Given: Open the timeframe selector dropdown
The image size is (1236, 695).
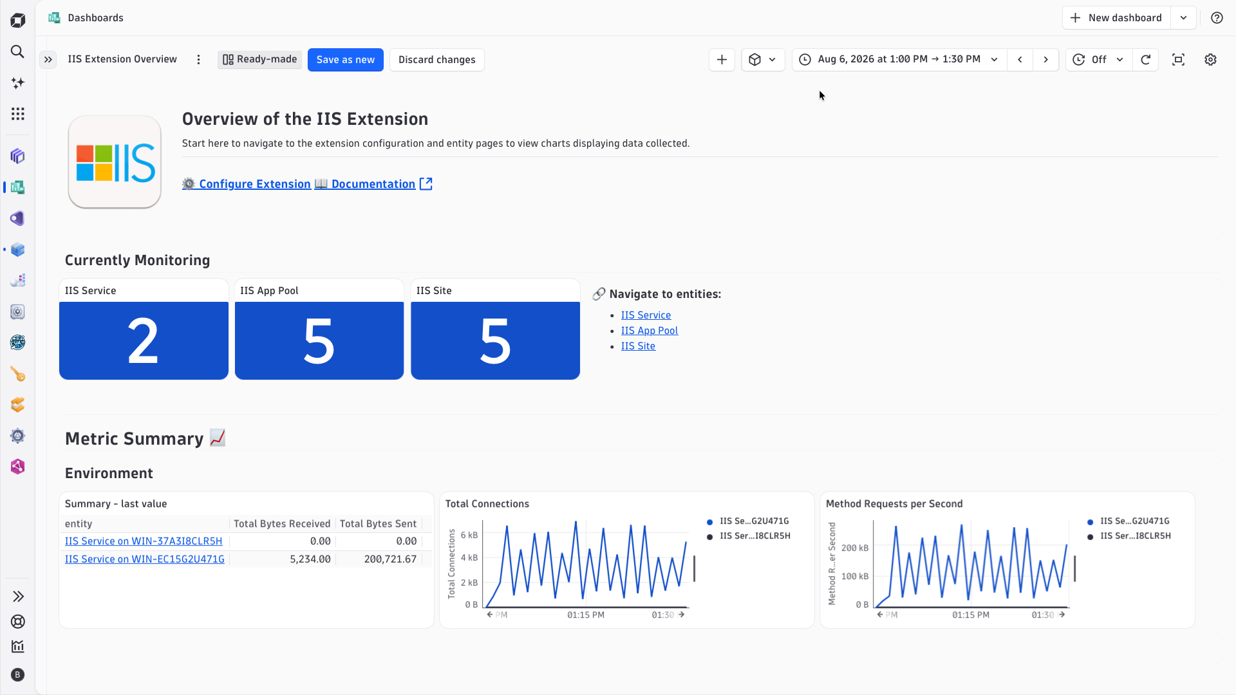Looking at the screenshot, I should 899,60.
